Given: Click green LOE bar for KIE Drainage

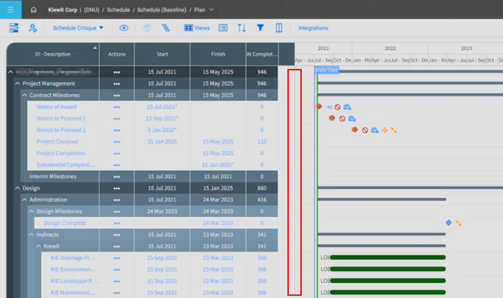Looking at the screenshot, I should click(x=387, y=257).
